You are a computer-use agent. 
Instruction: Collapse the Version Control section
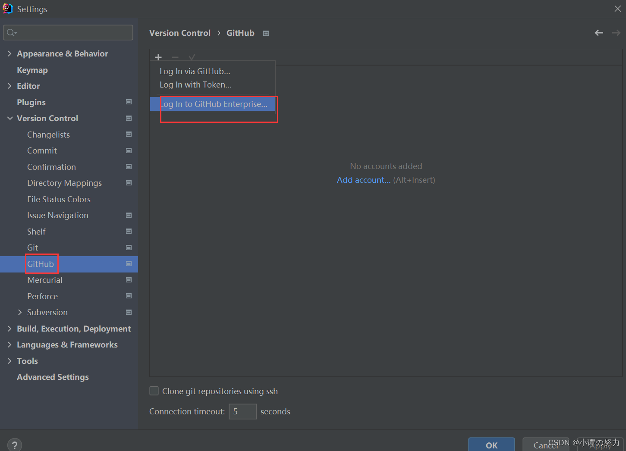click(x=9, y=118)
